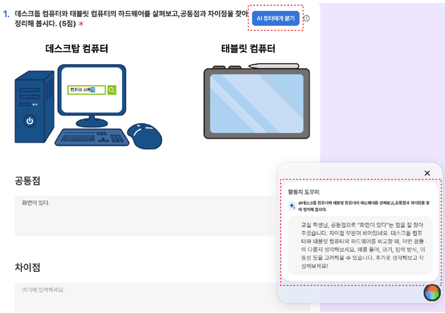Open the colorful AI assistant floating icon
445x313 pixels.
point(432,293)
